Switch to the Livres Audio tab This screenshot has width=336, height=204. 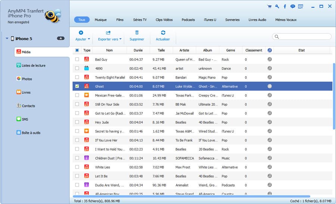point(257,20)
